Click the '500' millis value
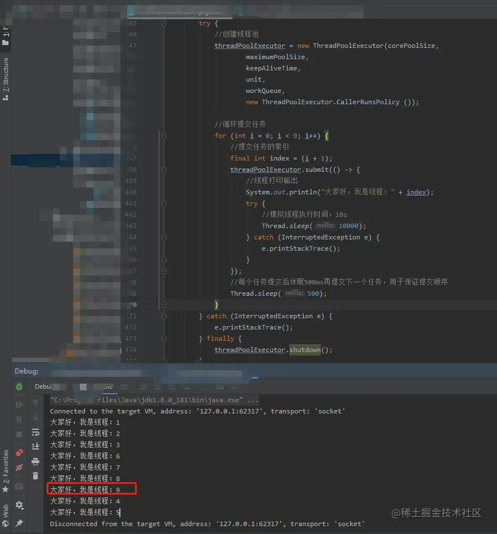This screenshot has height=534, width=497. (x=313, y=293)
